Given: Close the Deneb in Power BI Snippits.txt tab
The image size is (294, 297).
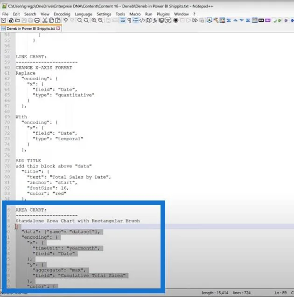Looking at the screenshot, I should coord(58,28).
